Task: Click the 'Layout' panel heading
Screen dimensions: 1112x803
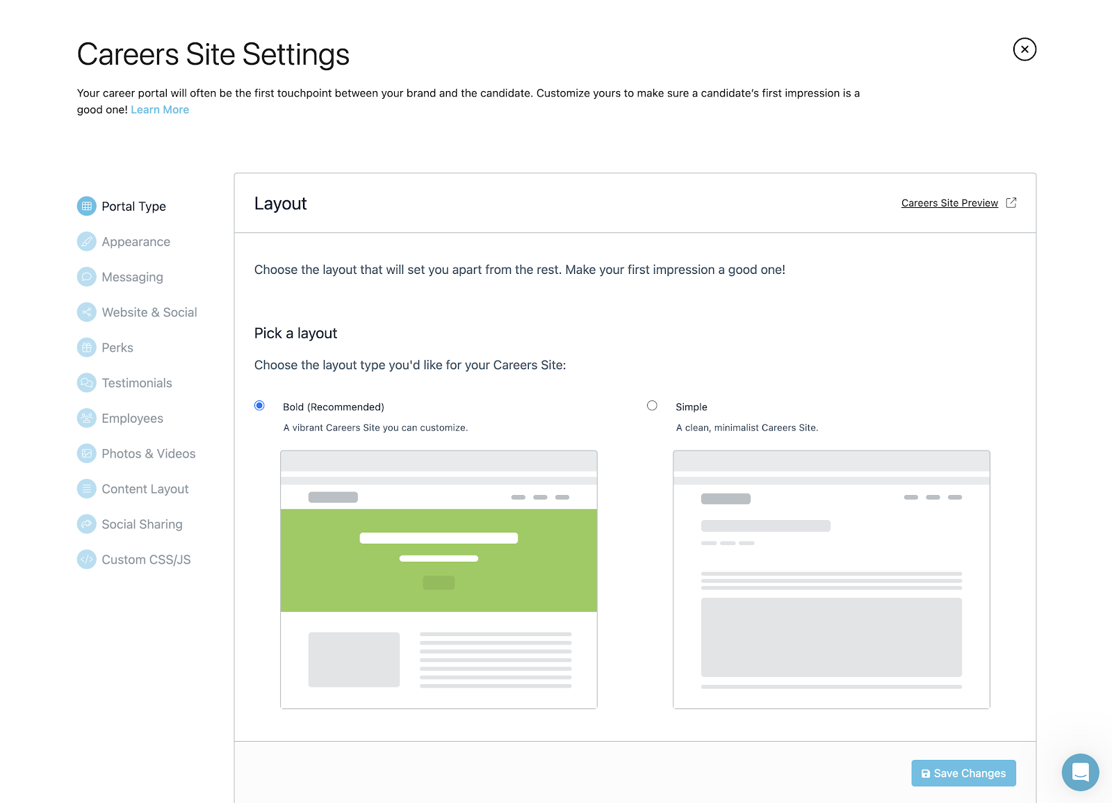Action: point(280,204)
